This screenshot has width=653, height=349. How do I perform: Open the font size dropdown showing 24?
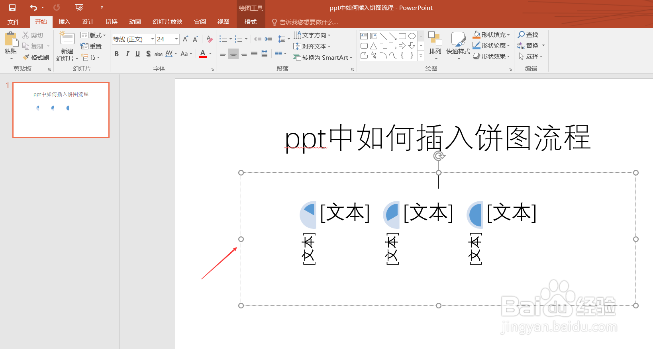coord(176,39)
